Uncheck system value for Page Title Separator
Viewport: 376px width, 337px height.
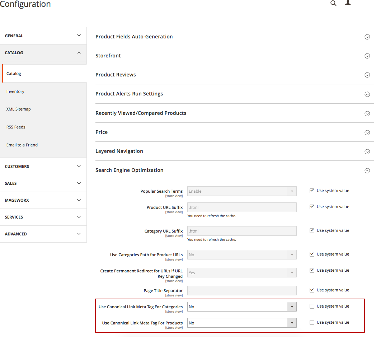coord(312,290)
